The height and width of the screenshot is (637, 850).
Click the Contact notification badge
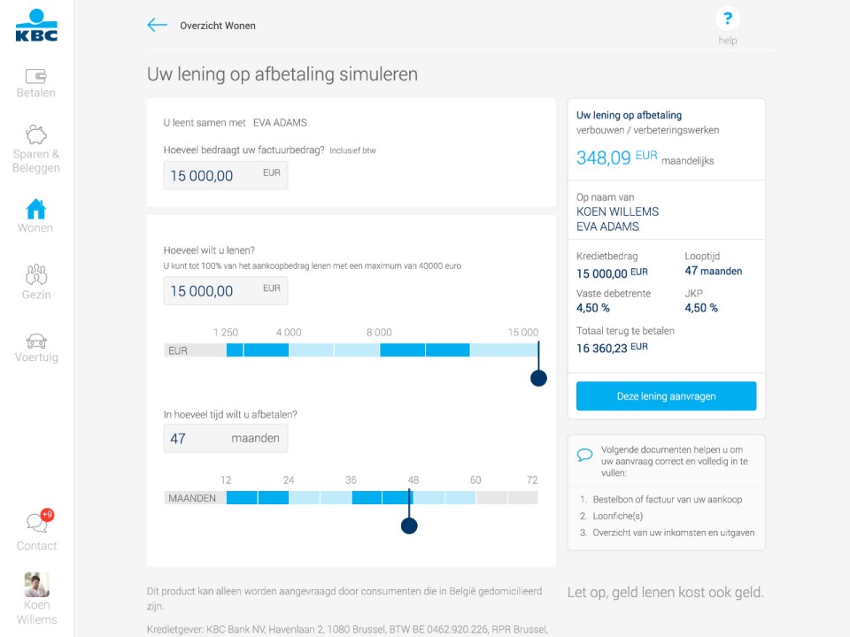[x=49, y=513]
